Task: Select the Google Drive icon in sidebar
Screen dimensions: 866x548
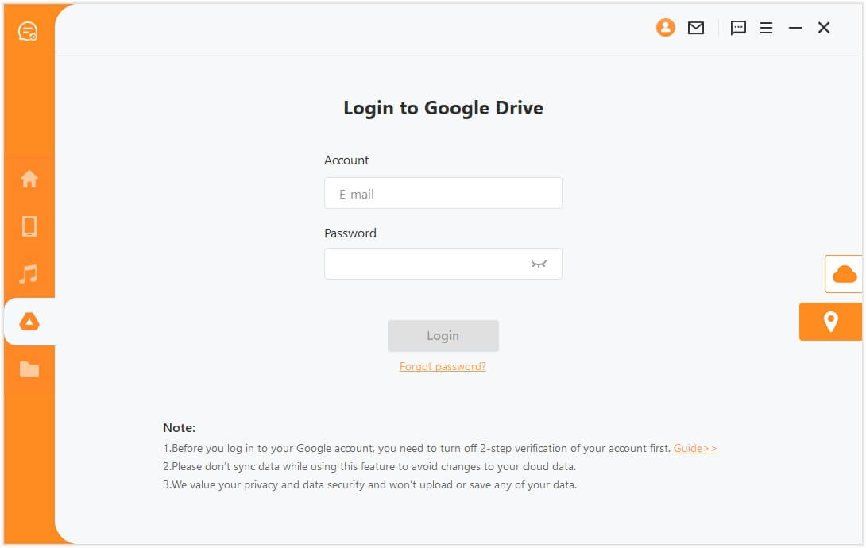Action: coord(29,321)
